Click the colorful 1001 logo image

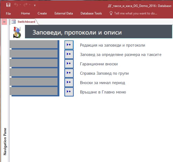(x=17, y=32)
